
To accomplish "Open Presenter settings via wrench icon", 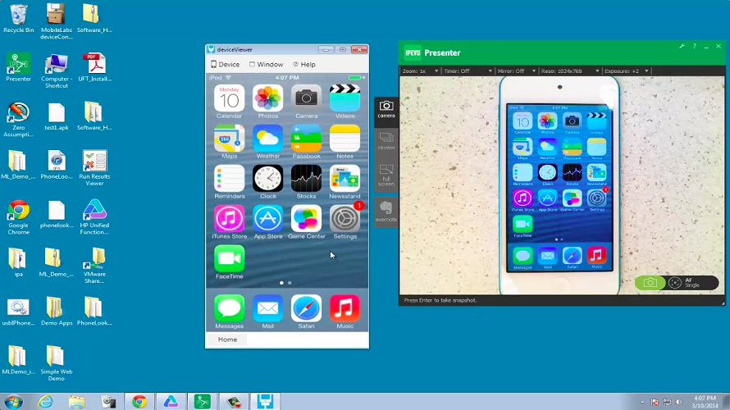I will (x=682, y=47).
